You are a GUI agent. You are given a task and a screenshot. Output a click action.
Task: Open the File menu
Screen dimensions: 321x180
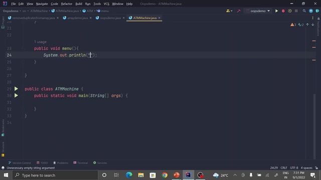[x=14, y=4]
